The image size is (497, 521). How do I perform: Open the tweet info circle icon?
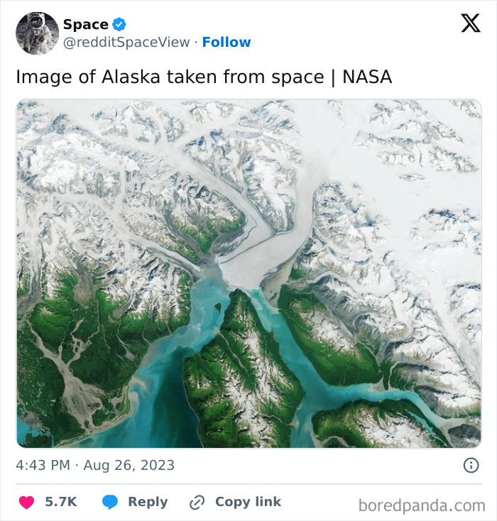[471, 466]
